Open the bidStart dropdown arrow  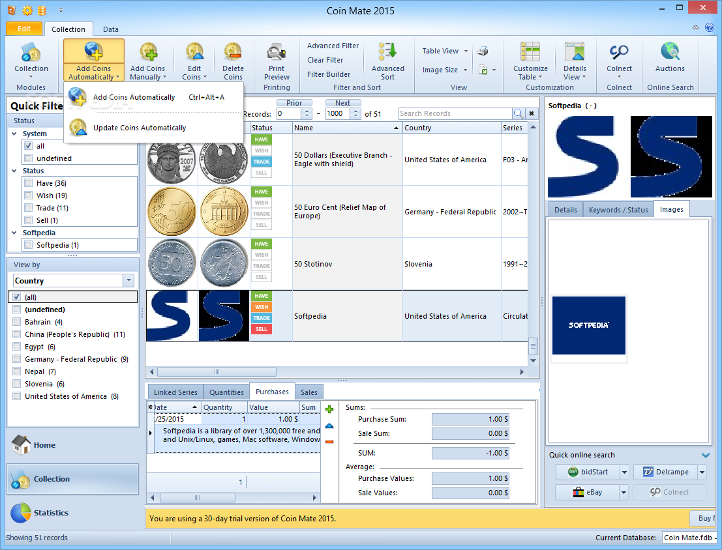pyautogui.click(x=624, y=472)
